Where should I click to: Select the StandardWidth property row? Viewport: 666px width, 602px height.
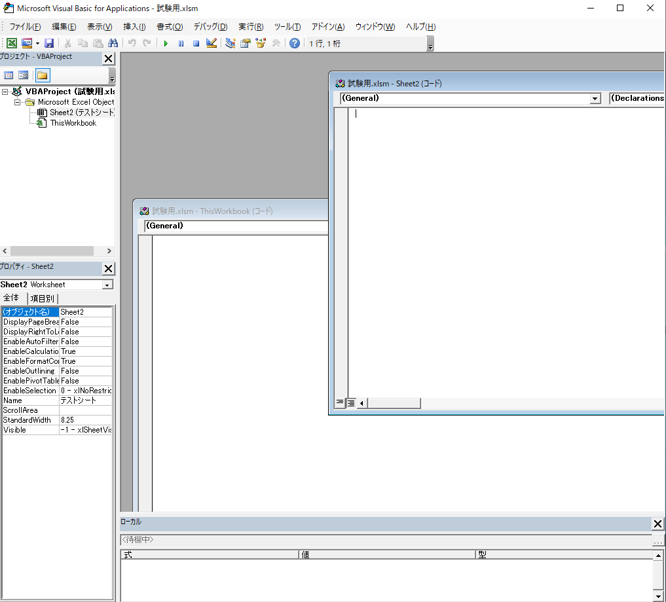pos(57,420)
